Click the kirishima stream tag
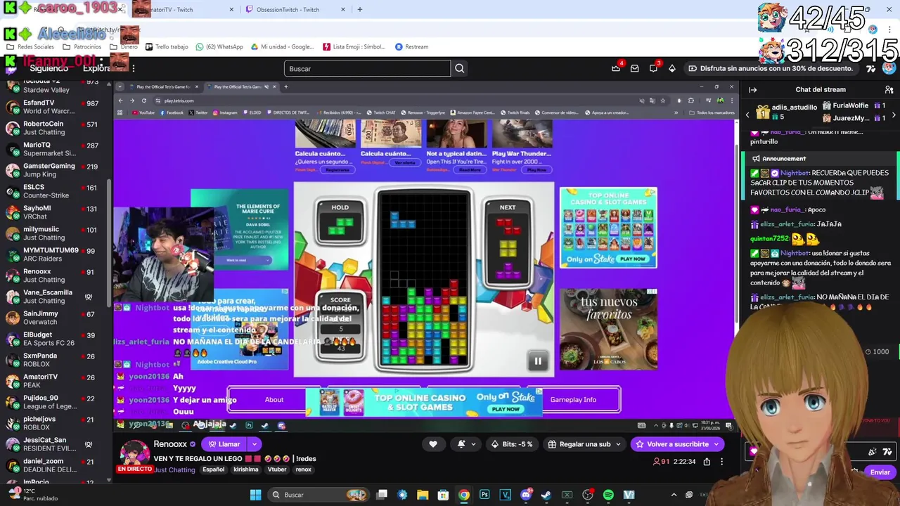 [x=246, y=469]
